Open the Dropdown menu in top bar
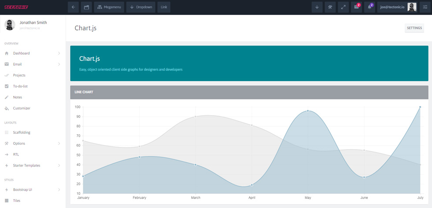Viewport: 432px width, 208px height. point(141,7)
